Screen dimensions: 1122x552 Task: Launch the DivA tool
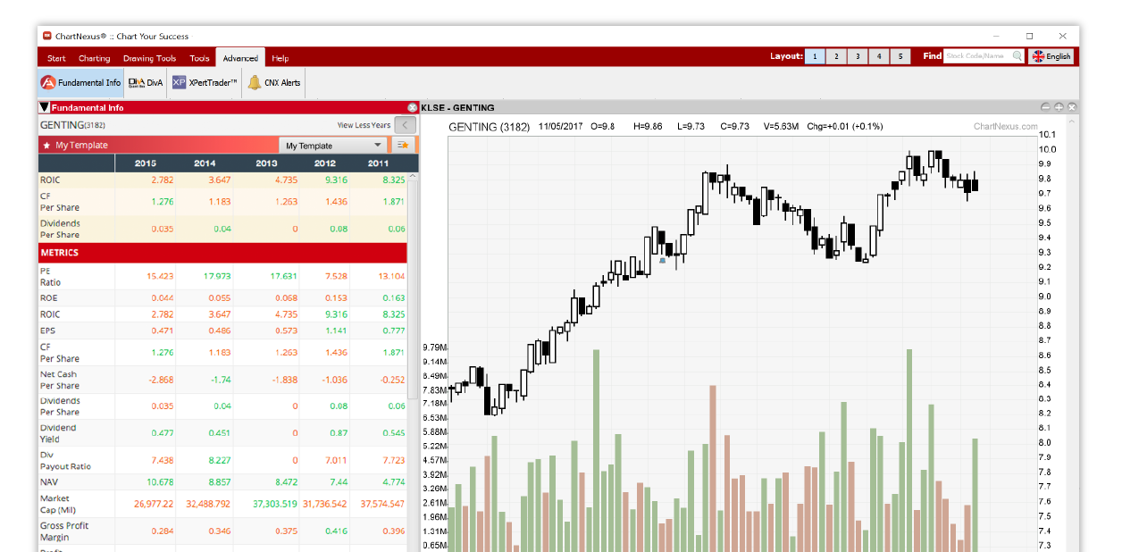[146, 83]
